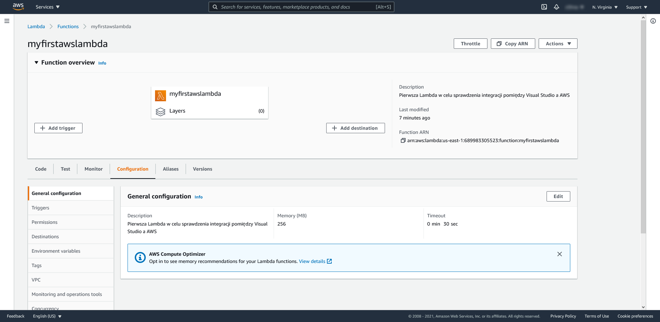The width and height of the screenshot is (660, 322).
Task: Open General configuration Info link
Action: 198,197
